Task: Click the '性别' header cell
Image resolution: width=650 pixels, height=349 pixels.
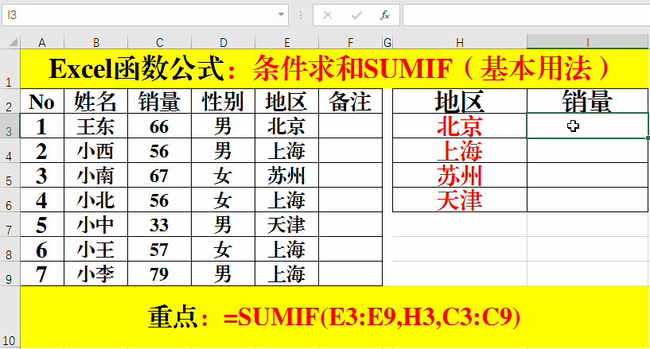Action: [x=223, y=101]
